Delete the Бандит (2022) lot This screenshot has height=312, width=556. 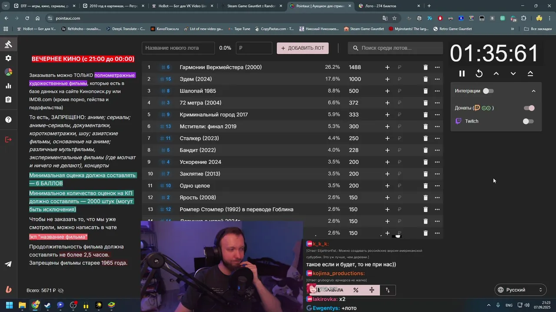pyautogui.click(x=425, y=150)
